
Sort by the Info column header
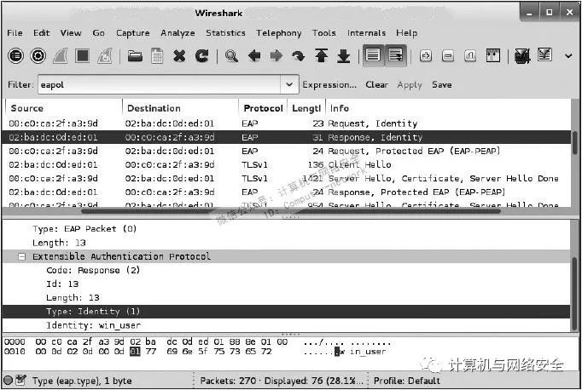tap(448, 108)
